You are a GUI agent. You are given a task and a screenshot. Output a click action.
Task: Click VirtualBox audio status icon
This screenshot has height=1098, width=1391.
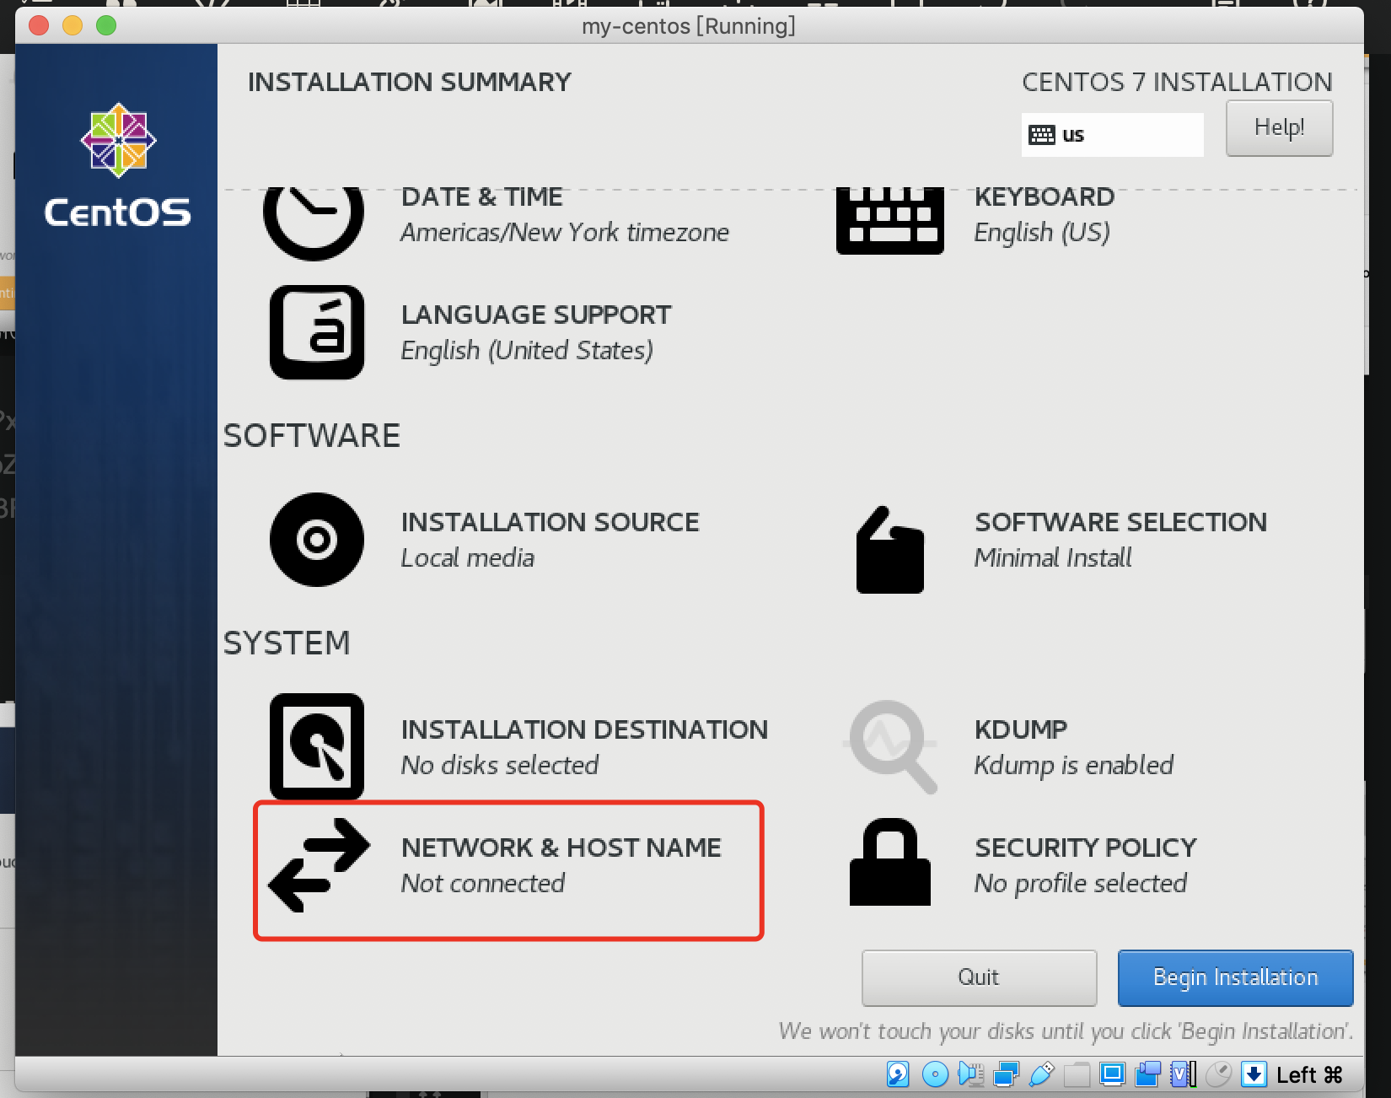(x=970, y=1074)
